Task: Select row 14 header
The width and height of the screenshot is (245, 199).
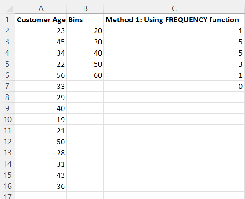Action: (7, 164)
